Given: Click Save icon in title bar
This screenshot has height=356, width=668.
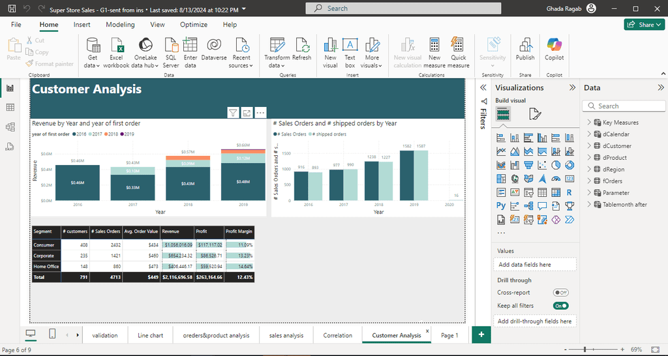Looking at the screenshot, I should [x=12, y=8].
